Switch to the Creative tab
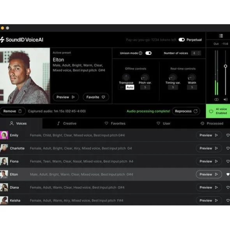 point(67,123)
